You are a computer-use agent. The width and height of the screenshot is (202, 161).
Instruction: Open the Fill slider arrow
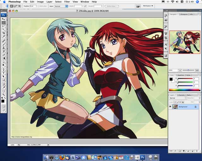(x=200, y=102)
